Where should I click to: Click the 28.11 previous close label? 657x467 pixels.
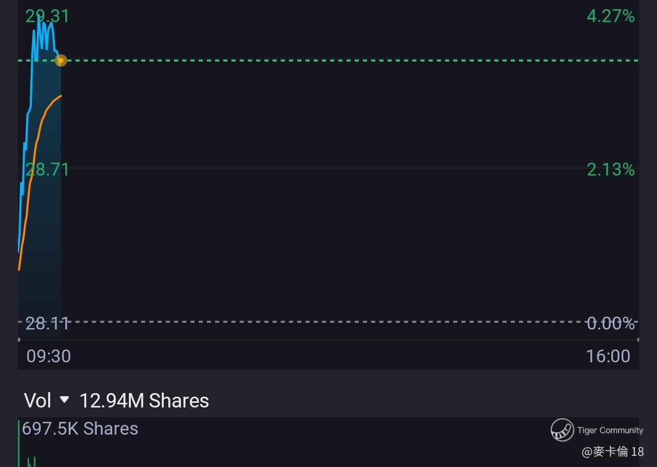(x=47, y=323)
